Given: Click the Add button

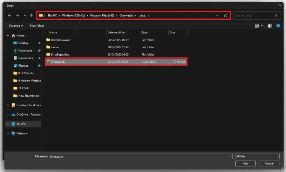Looking at the screenshot, I should click(246, 163).
